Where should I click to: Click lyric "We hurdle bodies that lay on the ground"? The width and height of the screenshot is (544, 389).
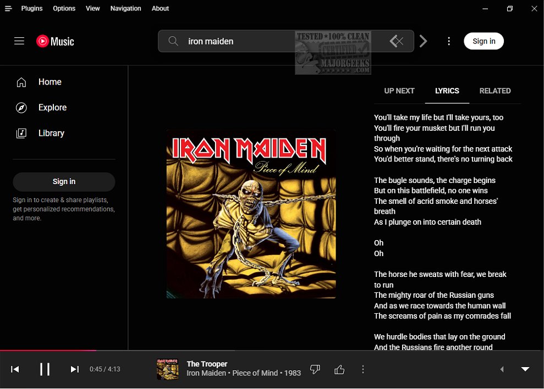point(439,337)
